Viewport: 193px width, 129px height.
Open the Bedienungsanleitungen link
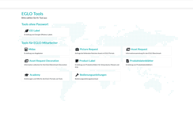(93, 75)
